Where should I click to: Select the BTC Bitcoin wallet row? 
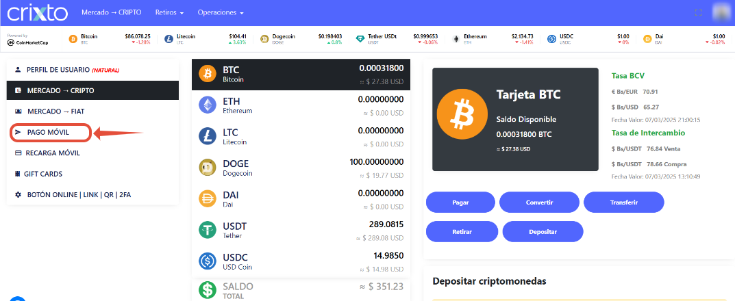[x=301, y=75]
